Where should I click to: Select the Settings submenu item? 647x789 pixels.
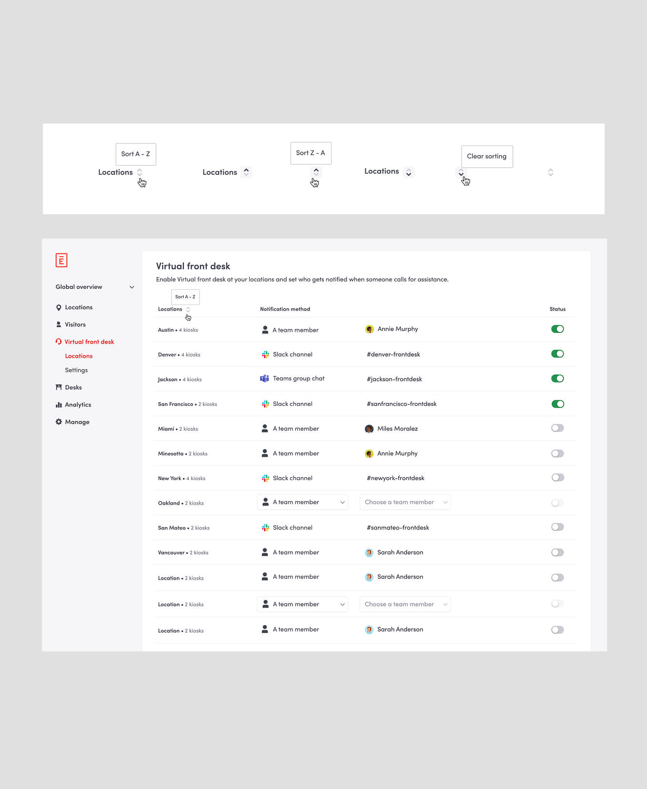click(77, 370)
